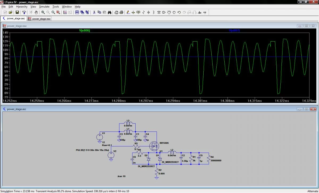Open the Tools menu

coord(56,6)
